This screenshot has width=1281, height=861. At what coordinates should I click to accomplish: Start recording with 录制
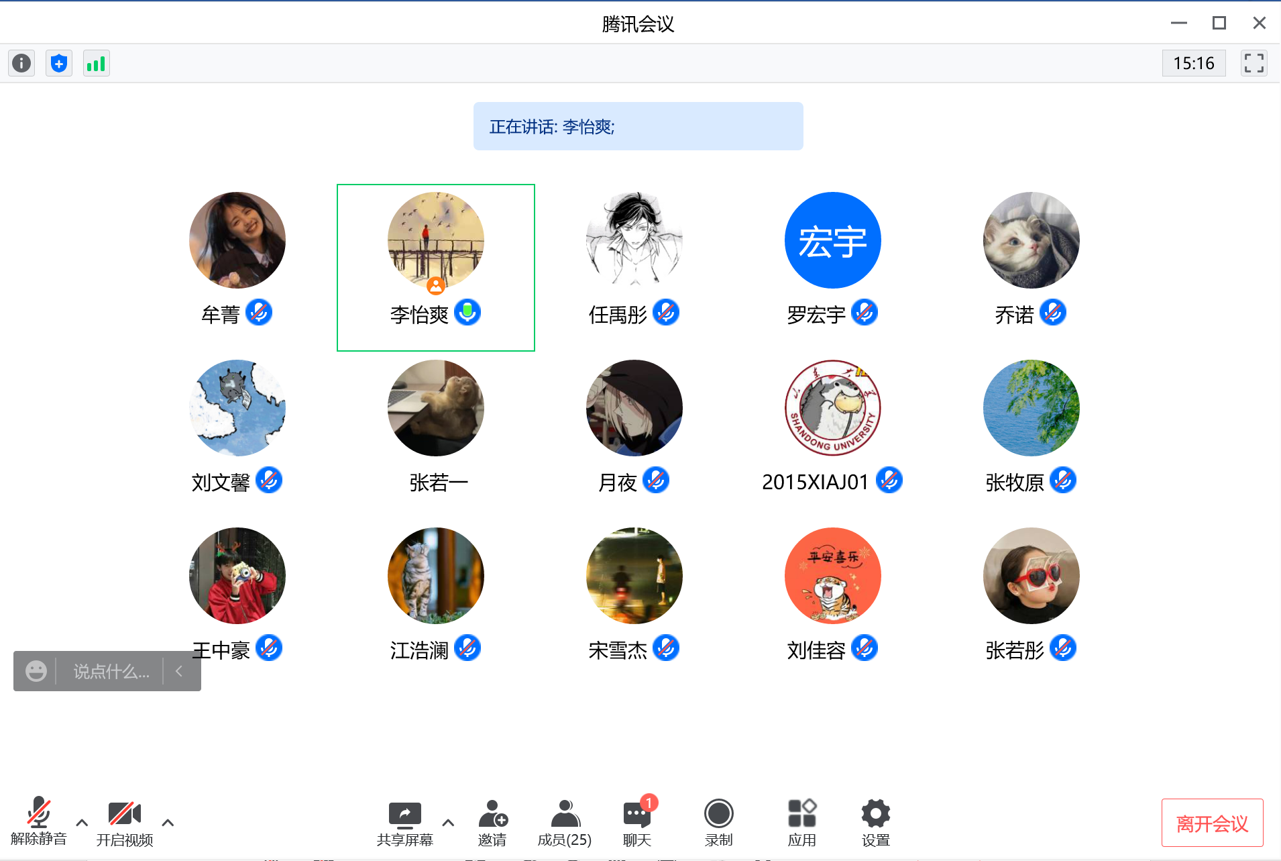tap(718, 823)
